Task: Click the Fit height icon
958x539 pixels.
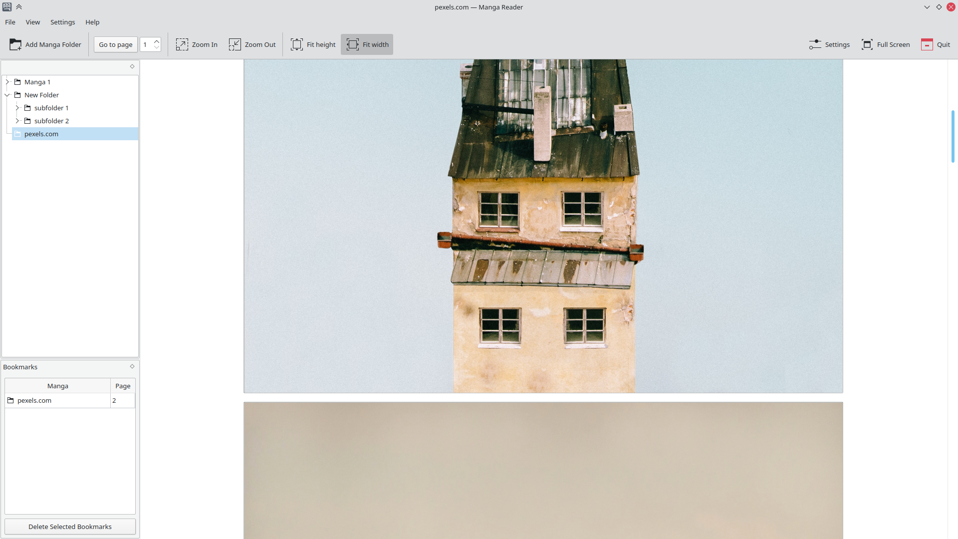Action: click(297, 44)
